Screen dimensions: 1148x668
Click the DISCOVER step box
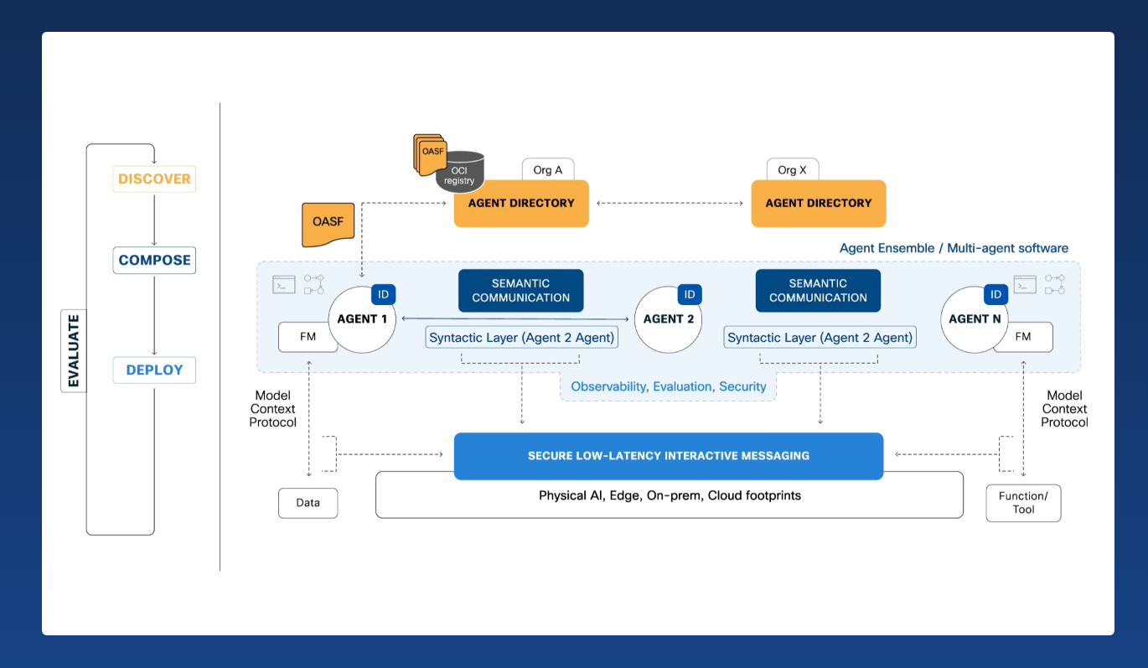point(154,179)
